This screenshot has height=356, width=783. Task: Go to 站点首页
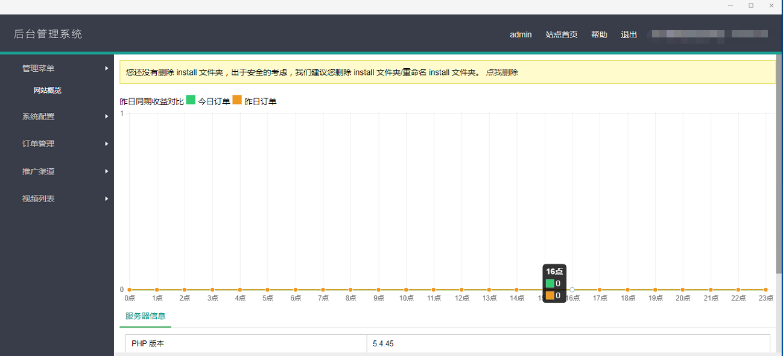coord(561,34)
